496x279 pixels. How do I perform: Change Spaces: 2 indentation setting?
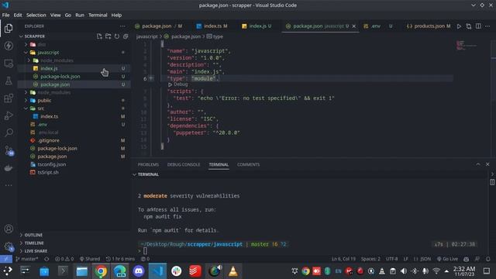coord(370,259)
